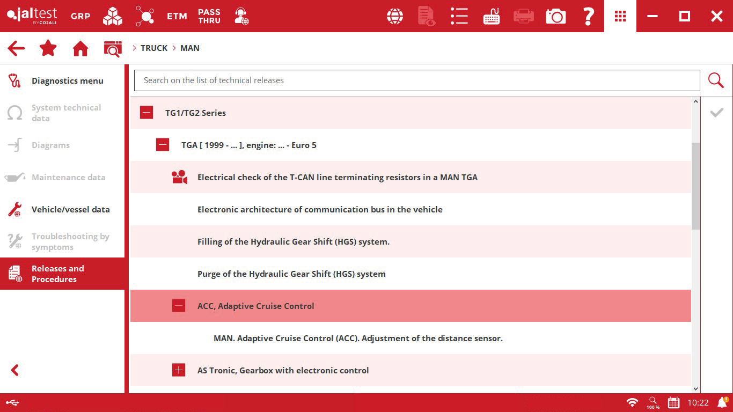Screen dimensions: 733x412
Task: Open Electrical check of T-CAN line release
Action: click(411, 177)
